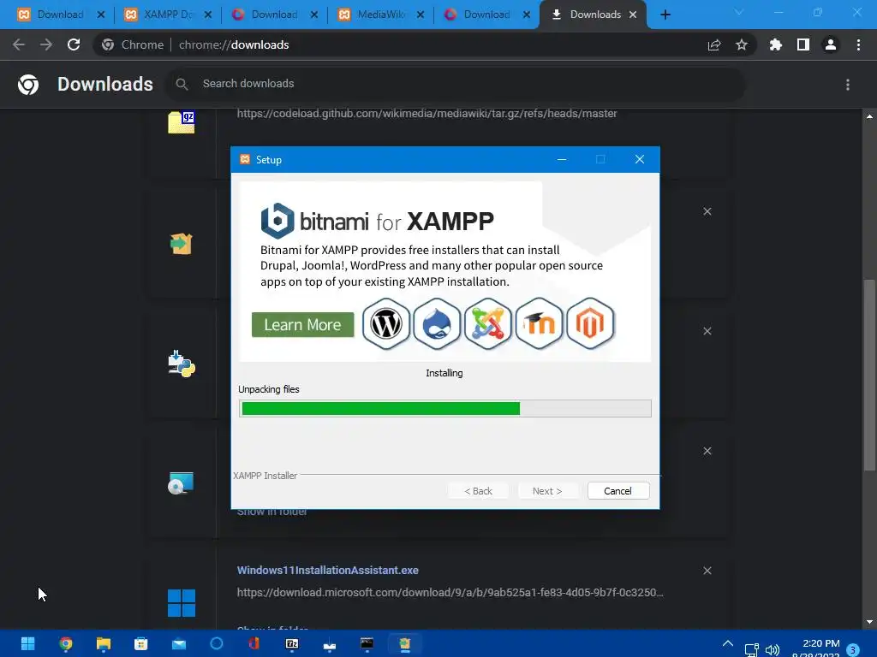Open Windows11InstallationAssistant.exe download link
This screenshot has height=657, width=877.
pyautogui.click(x=328, y=571)
